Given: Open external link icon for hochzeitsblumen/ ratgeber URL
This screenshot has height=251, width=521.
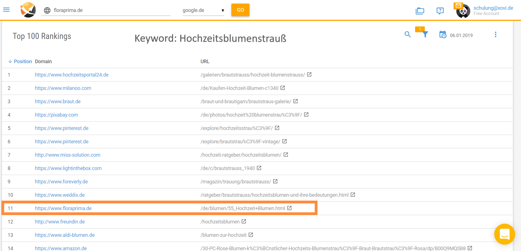Looking at the screenshot, I should [286, 155].
